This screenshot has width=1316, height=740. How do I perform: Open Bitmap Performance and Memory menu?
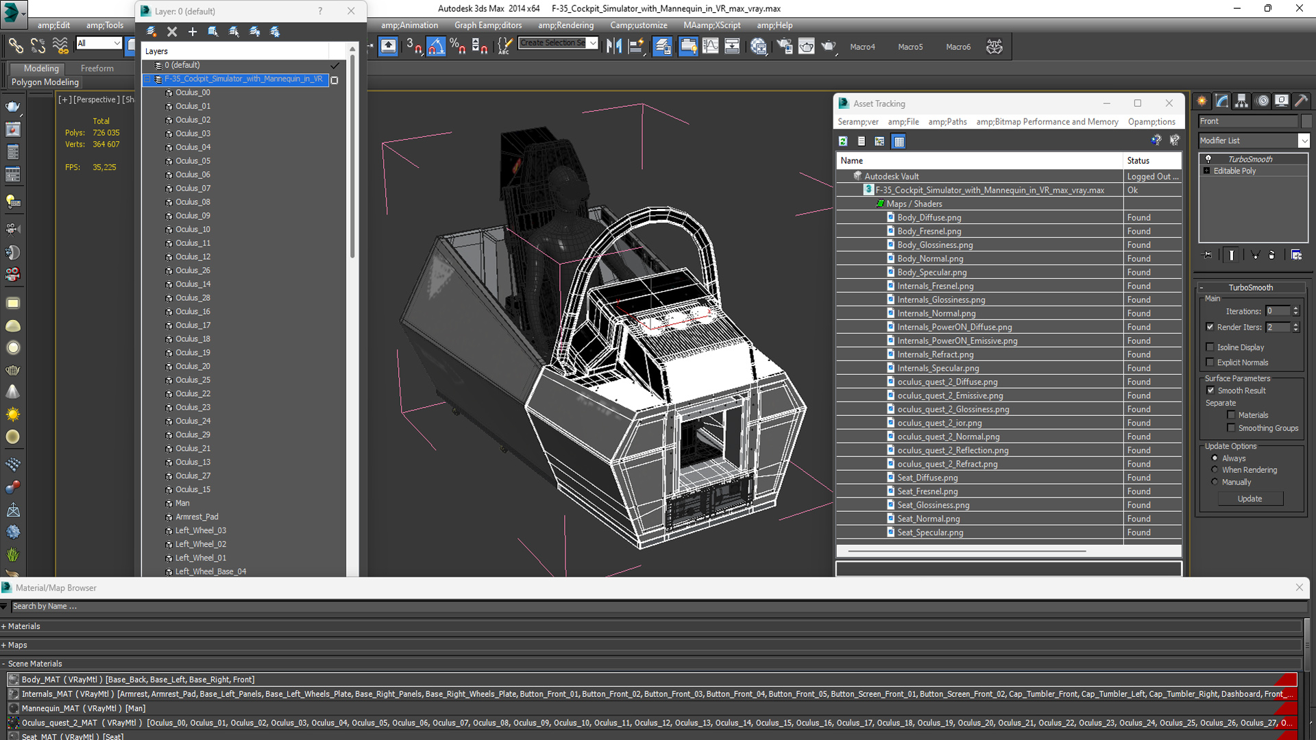click(1047, 122)
